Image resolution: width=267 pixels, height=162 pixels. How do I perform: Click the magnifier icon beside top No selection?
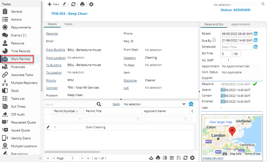pyautogui.click(x=263, y=4)
